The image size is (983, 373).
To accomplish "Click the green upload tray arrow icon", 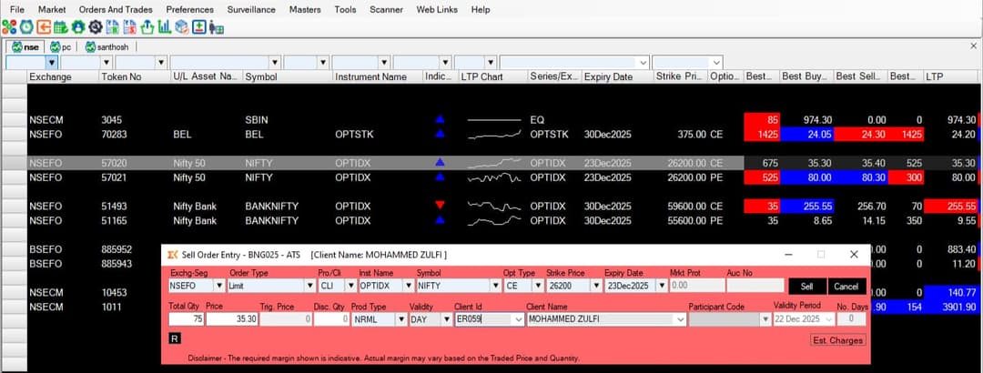I will [x=147, y=27].
